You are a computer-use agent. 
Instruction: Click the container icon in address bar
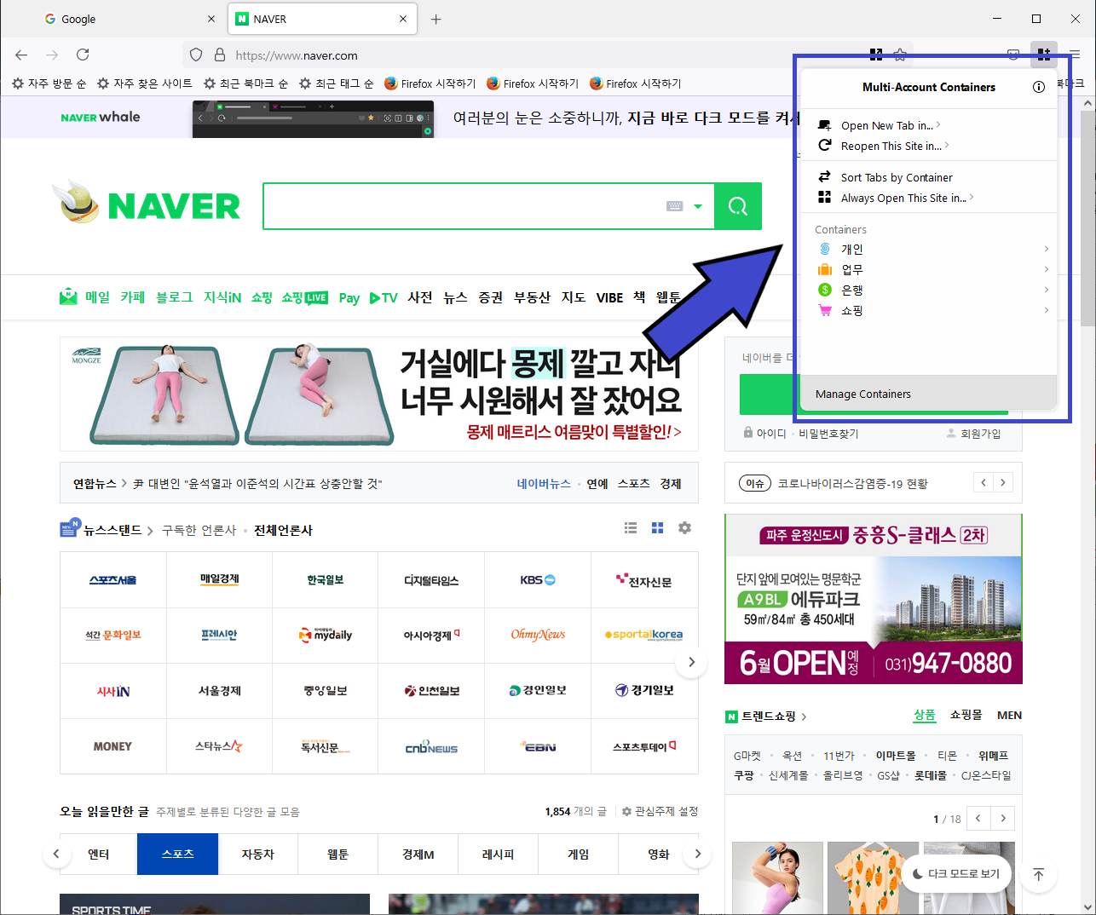pyautogui.click(x=875, y=55)
